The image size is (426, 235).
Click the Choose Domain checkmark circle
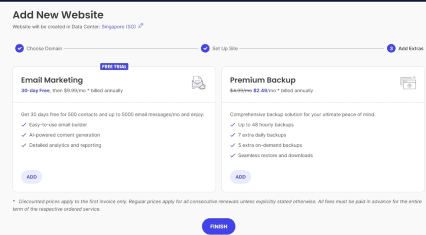[19, 49]
